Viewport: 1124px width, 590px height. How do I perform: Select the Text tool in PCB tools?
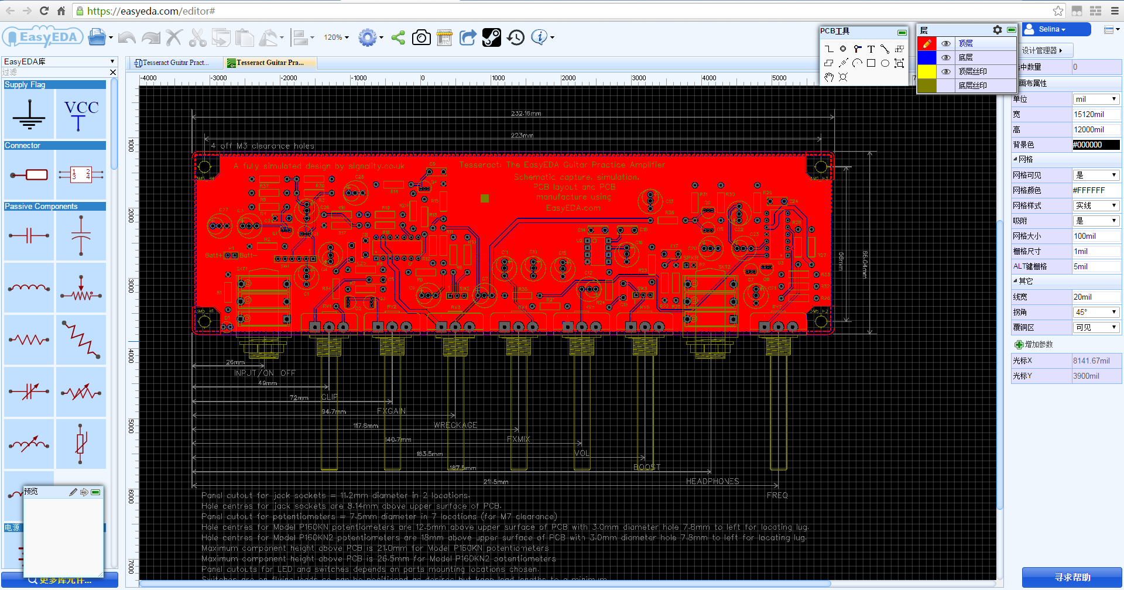point(871,49)
